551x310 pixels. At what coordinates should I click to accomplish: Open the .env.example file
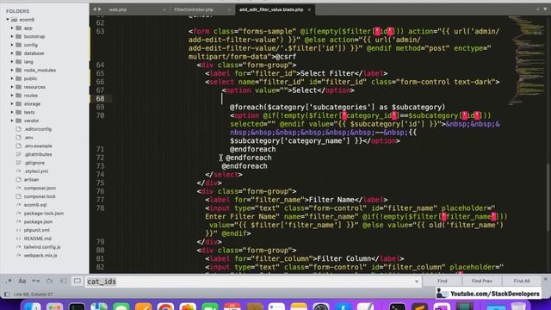[38, 146]
